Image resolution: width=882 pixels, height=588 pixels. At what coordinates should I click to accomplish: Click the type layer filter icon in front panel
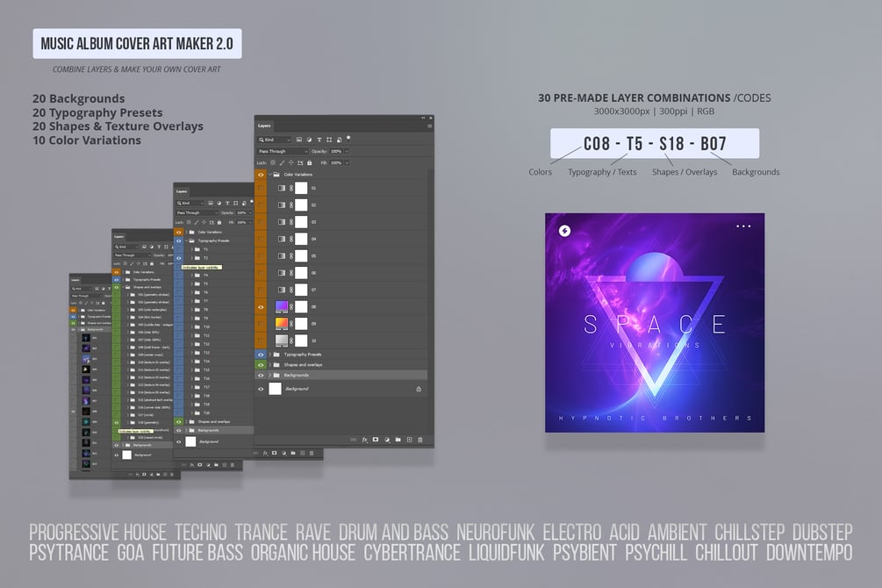[319, 140]
